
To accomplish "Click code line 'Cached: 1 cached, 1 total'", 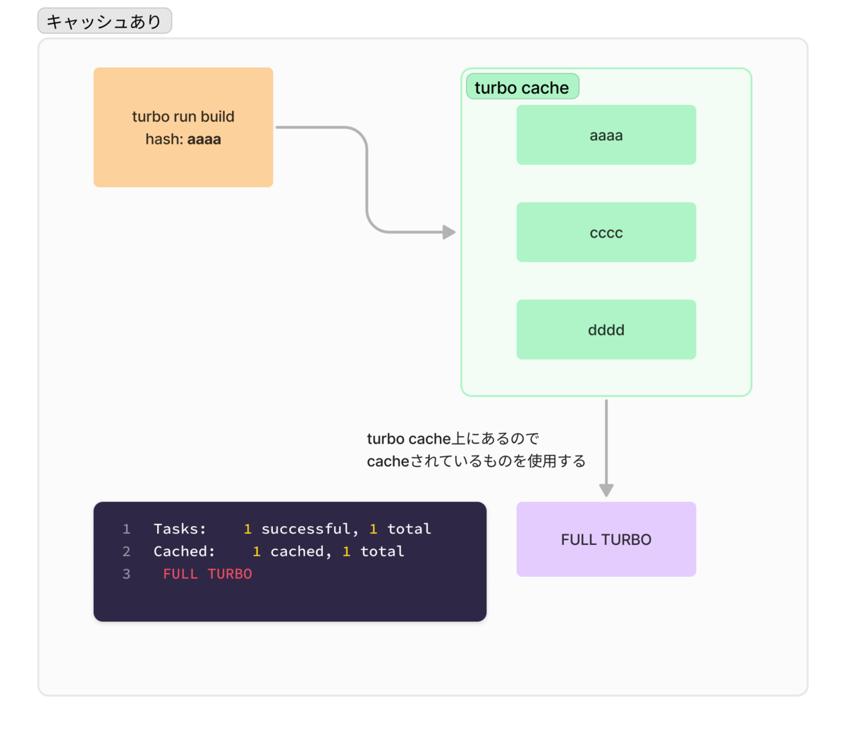I will pos(279,551).
